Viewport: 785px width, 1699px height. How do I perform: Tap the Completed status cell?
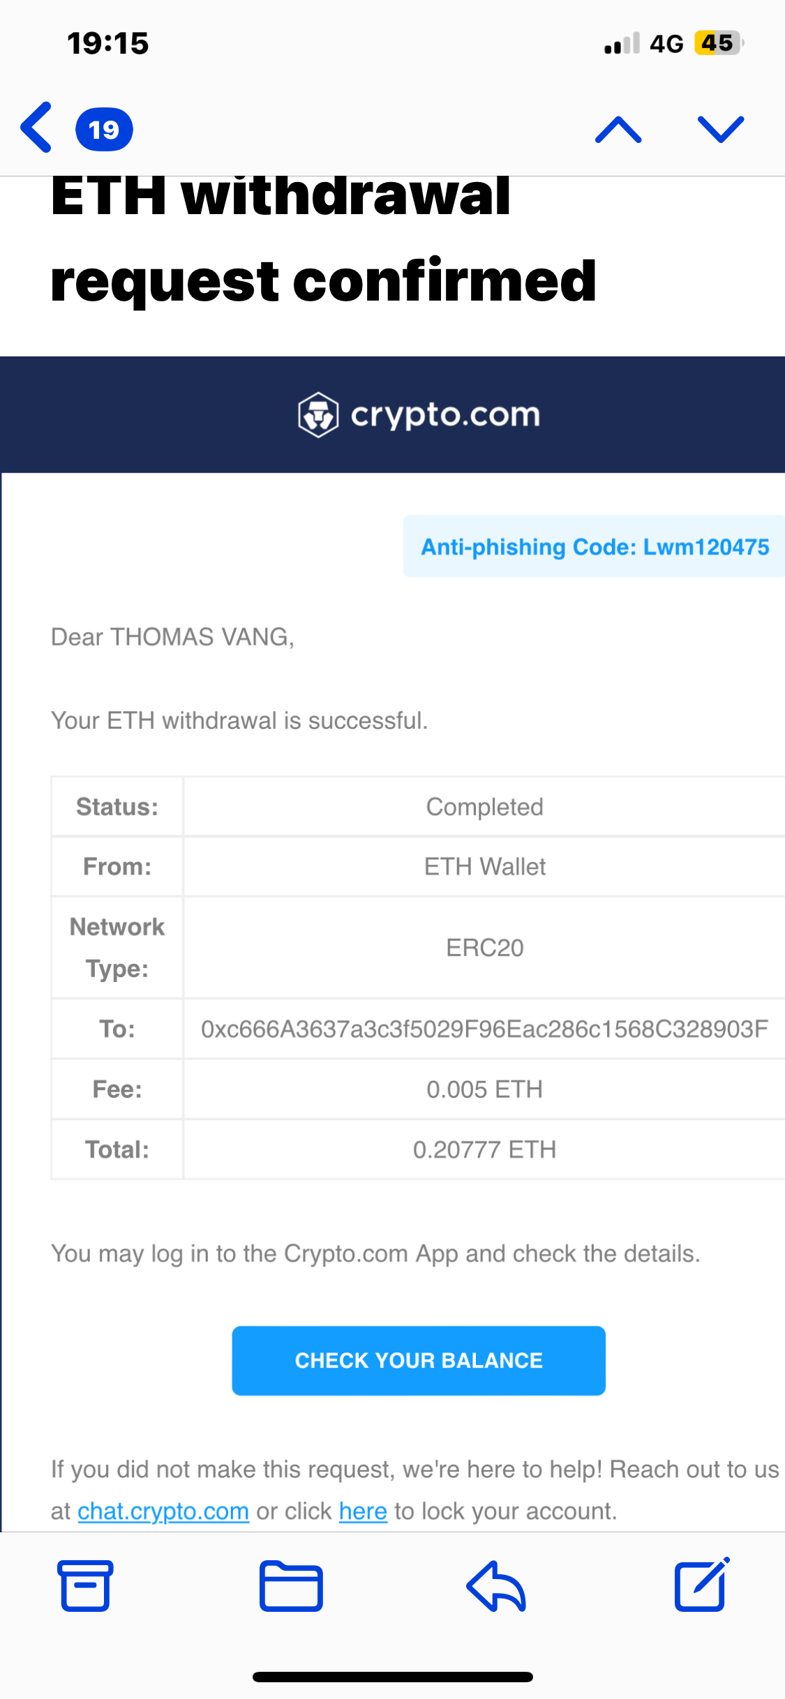(484, 807)
